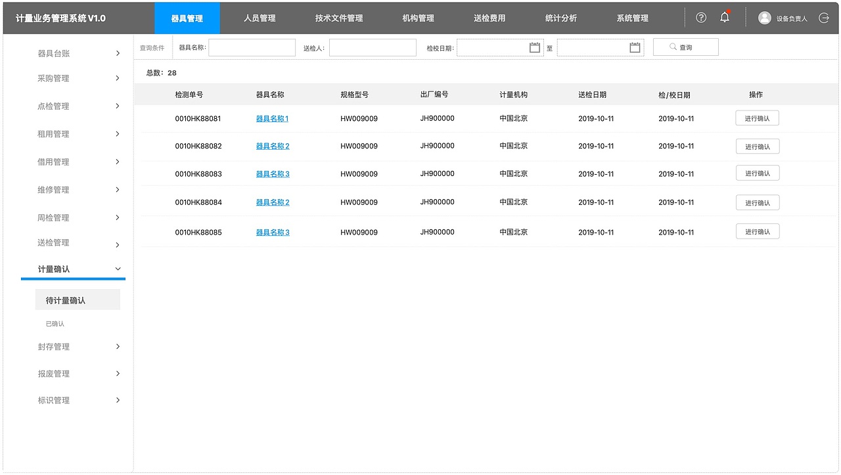
Task: Click the 检/校日期 column header
Action: click(674, 95)
